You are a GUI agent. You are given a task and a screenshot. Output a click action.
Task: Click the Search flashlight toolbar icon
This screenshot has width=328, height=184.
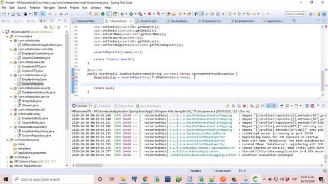coord(180,14)
